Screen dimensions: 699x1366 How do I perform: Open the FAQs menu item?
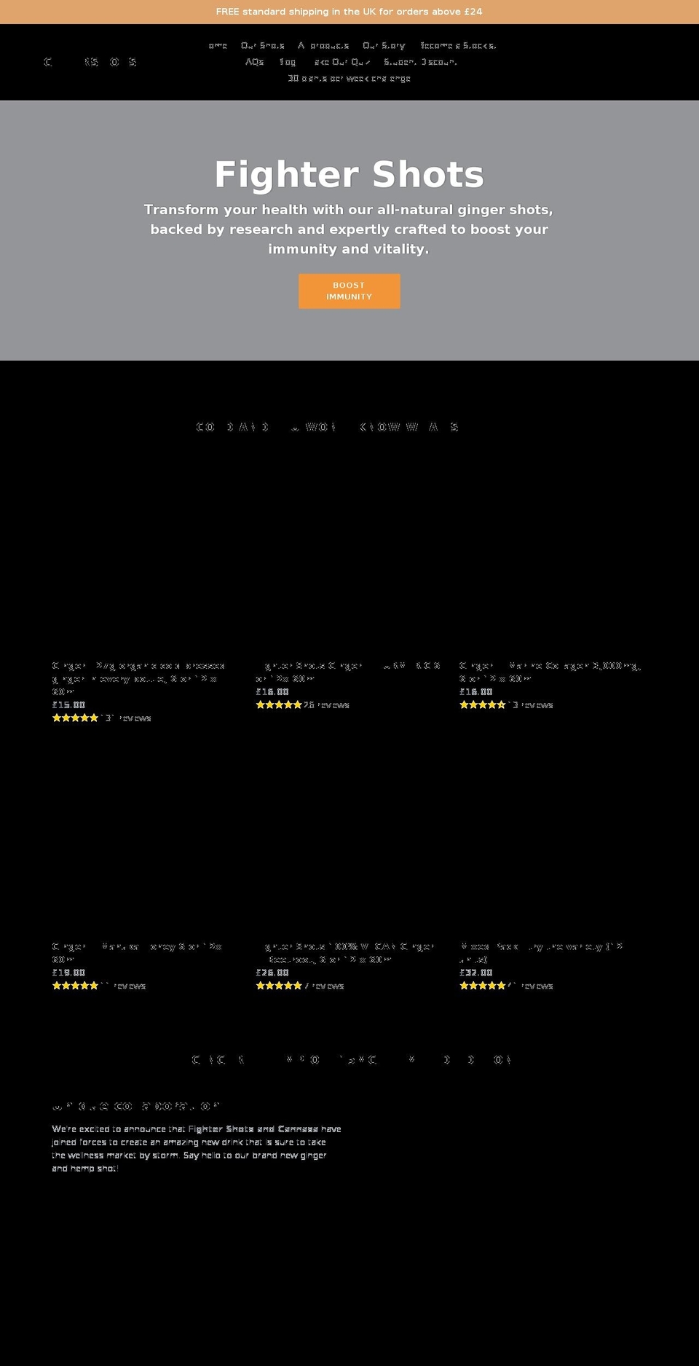[x=253, y=62]
